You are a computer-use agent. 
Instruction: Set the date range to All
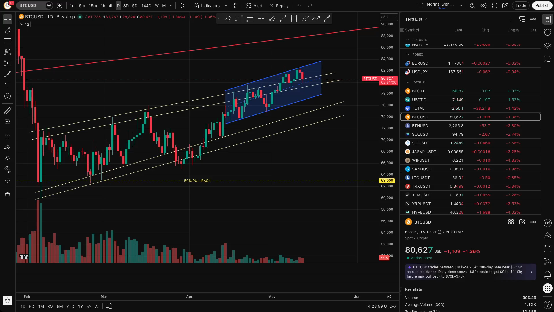pyautogui.click(x=97, y=307)
